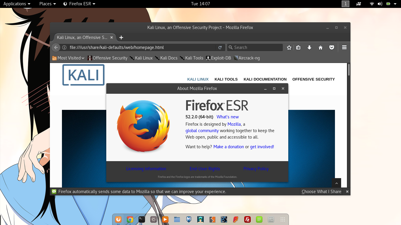Click Make a donation link

tap(229, 147)
